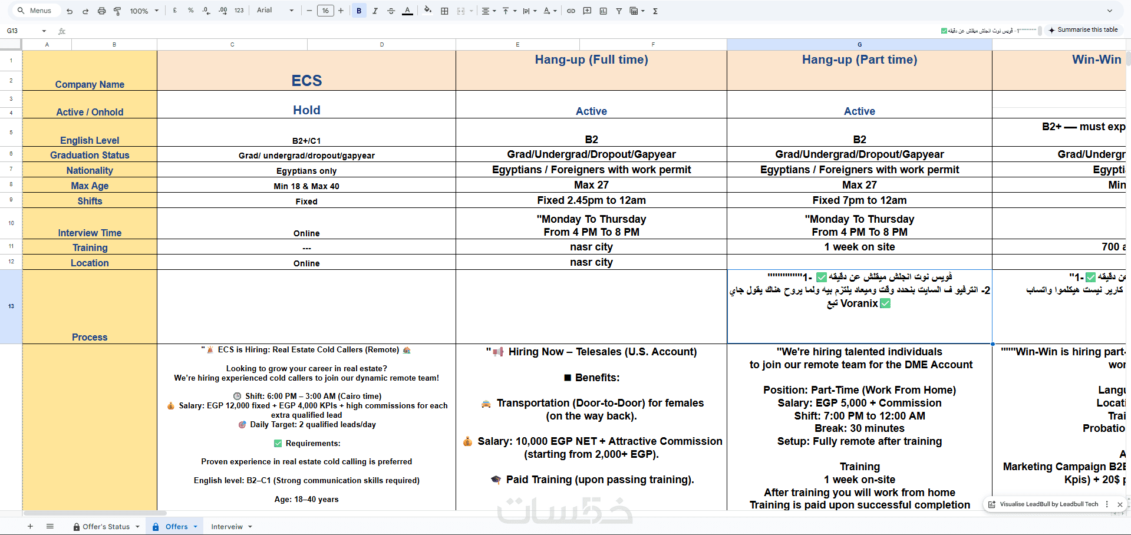Select column E header
The width and height of the screenshot is (1131, 535).
(517, 45)
